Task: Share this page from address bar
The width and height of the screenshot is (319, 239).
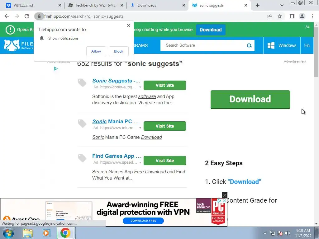Action: click(270, 16)
